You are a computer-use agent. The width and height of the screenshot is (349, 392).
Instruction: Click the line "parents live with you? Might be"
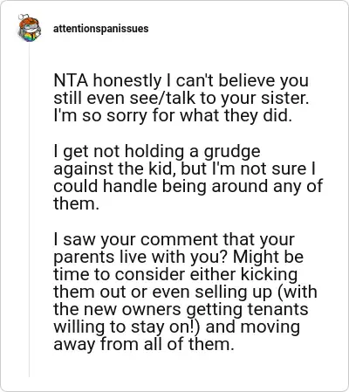179,258
